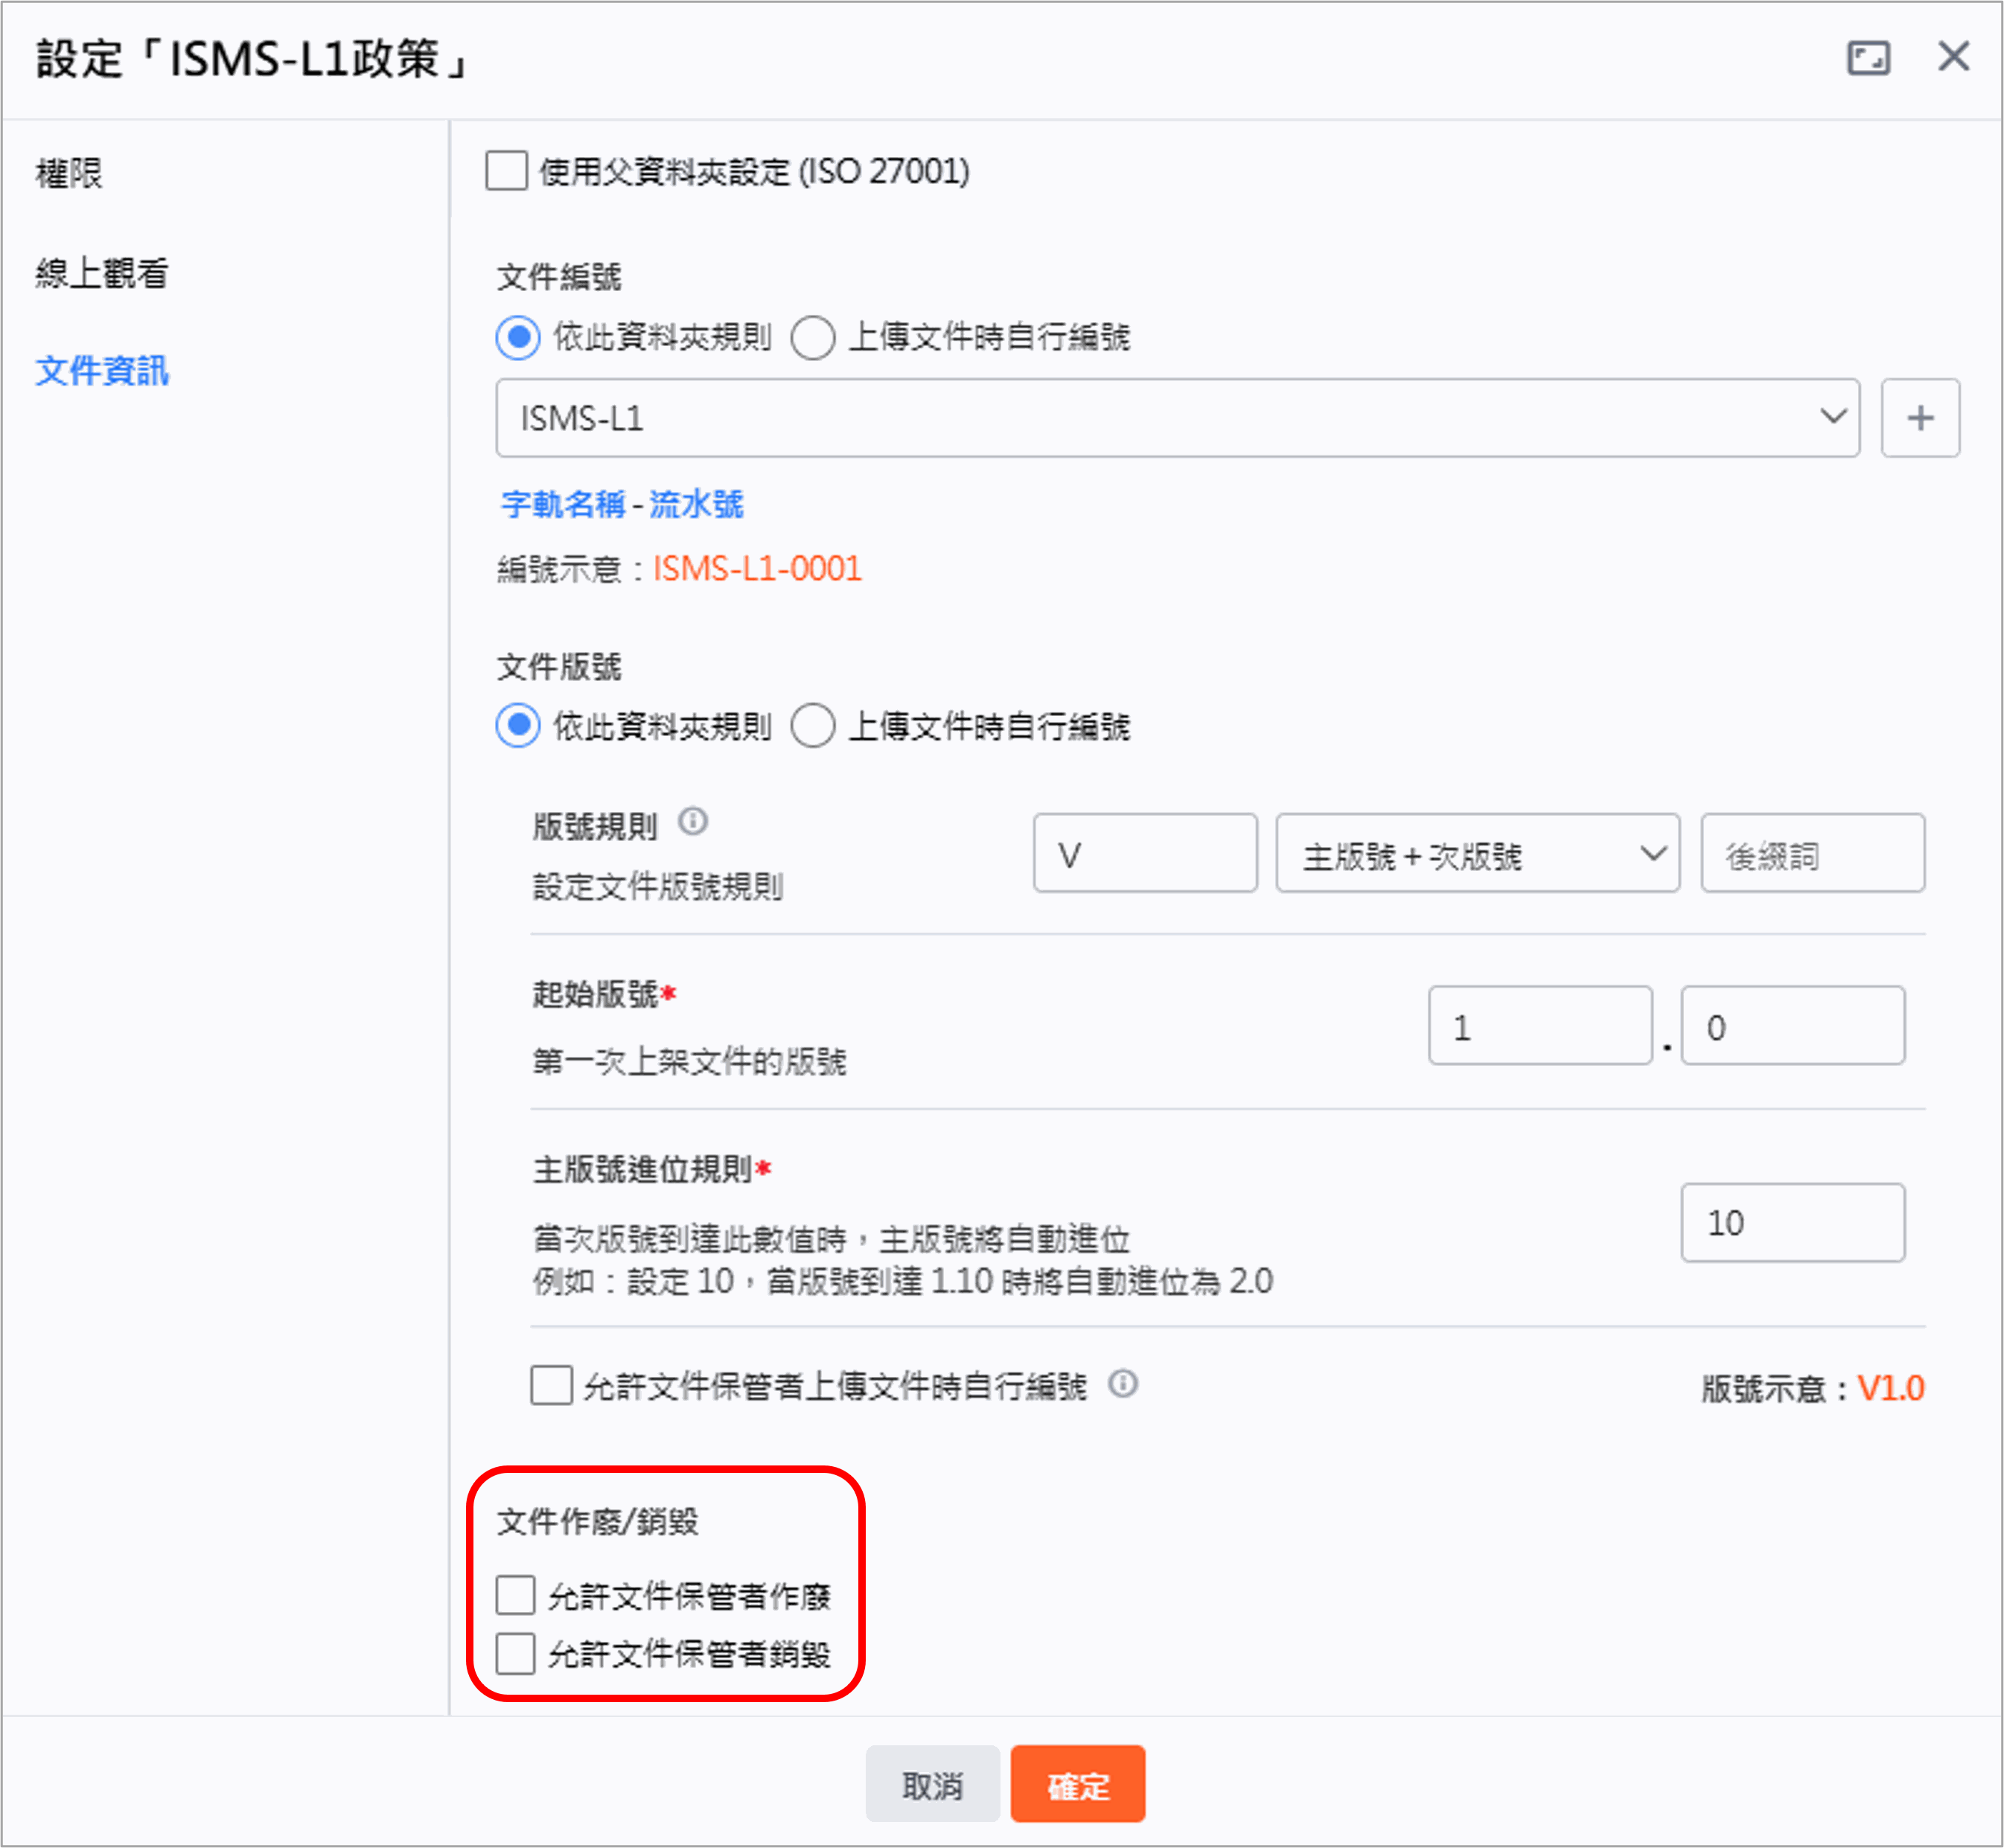Toggle 允許文件保管者上傳文件時自行編號 checkbox
Viewport: 2004px width, 1848px height.
(551, 1386)
